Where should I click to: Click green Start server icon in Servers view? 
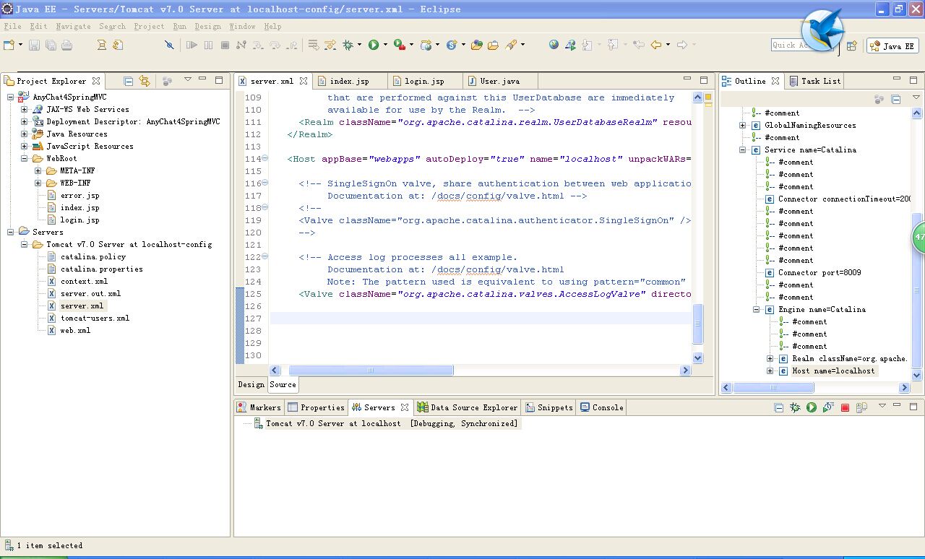pyautogui.click(x=812, y=407)
